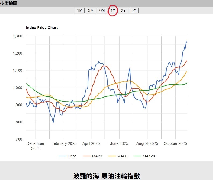This screenshot has width=213, height=180.
Task: Click the December 2024 axis label
Action: click(x=35, y=146)
